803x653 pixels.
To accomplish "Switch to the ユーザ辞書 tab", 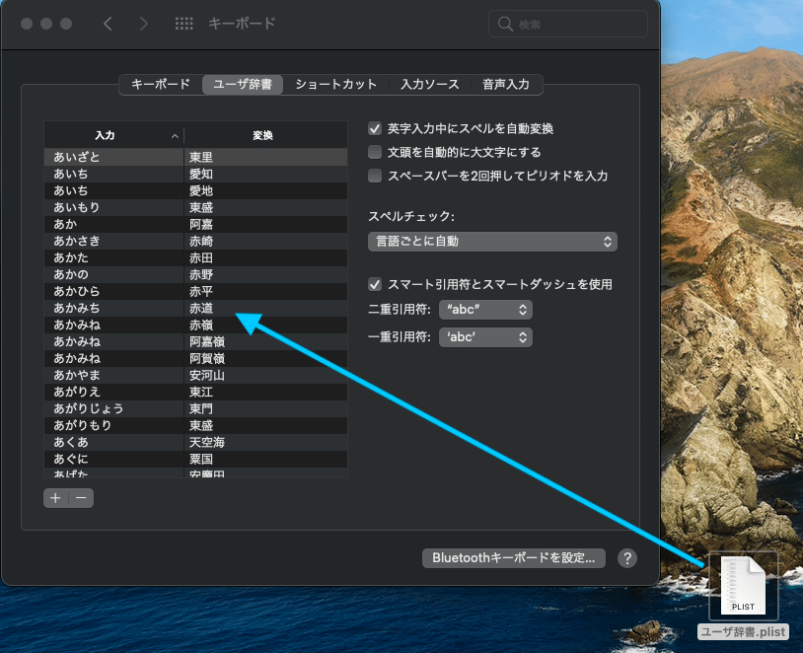I will (x=243, y=85).
